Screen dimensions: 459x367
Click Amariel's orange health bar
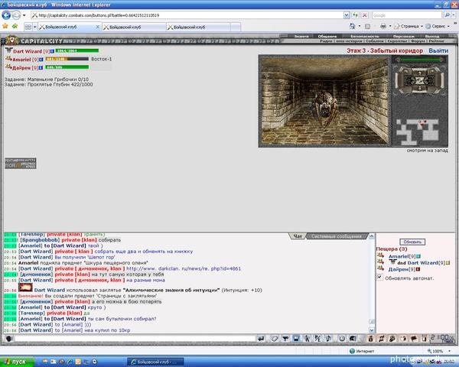pyautogui.click(x=67, y=59)
